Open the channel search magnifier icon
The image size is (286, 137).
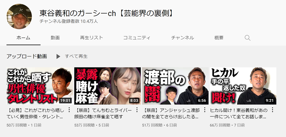[247, 38]
